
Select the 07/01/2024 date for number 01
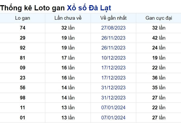(113, 118)
